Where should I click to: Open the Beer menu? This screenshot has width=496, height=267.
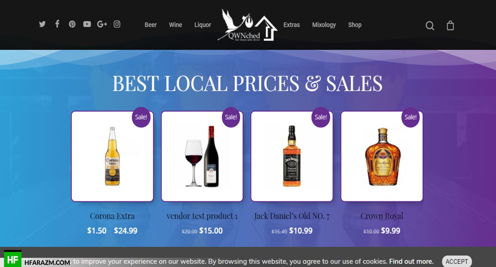click(150, 25)
